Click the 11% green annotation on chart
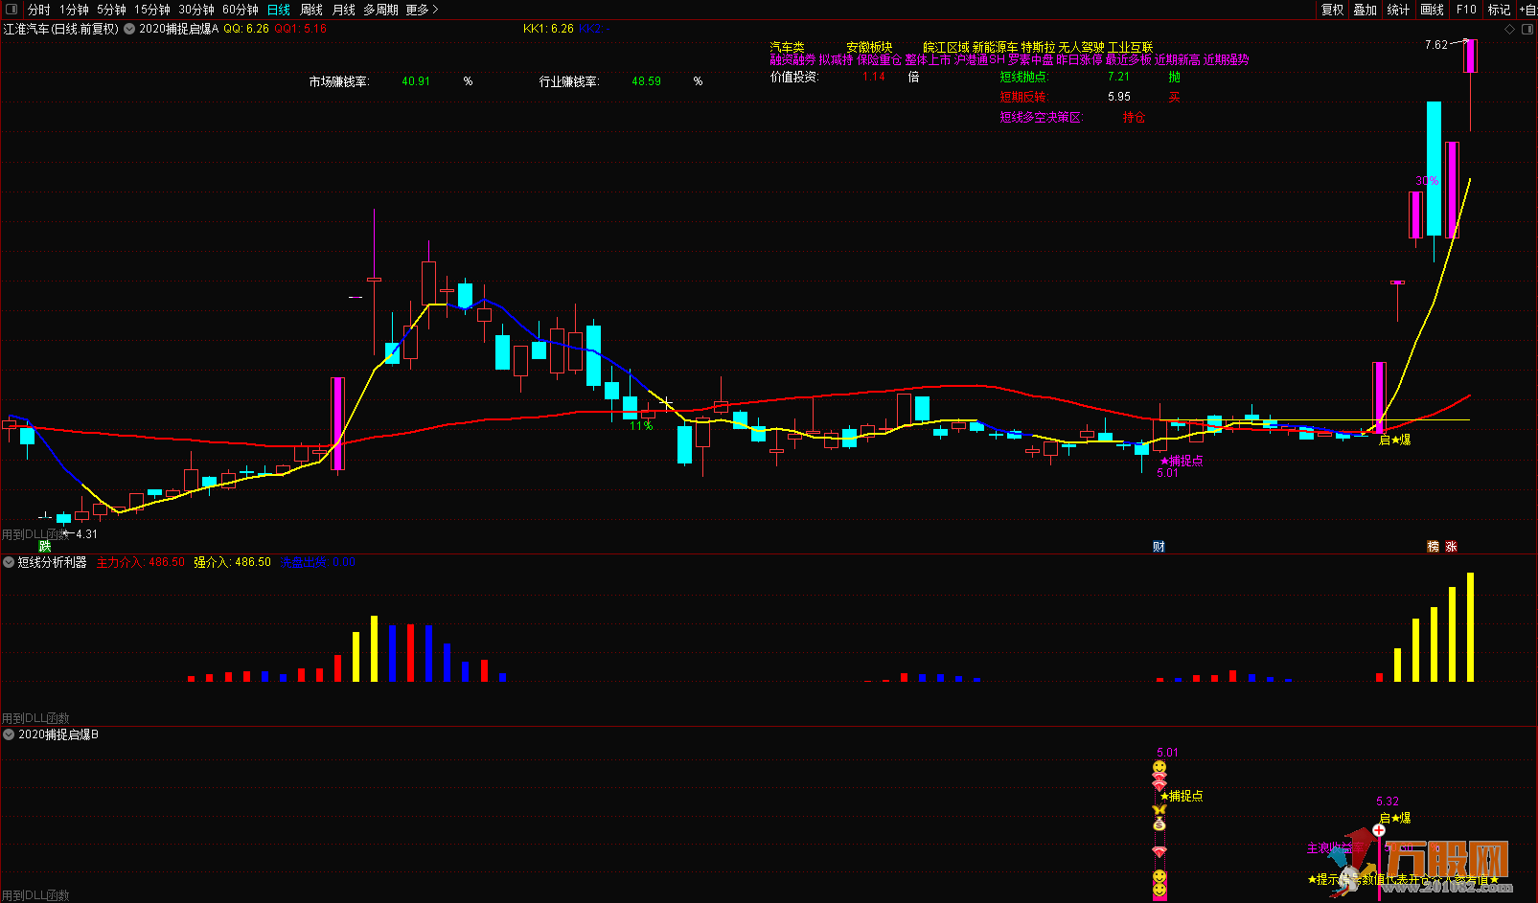Viewport: 1538px width, 903px height. pos(641,425)
